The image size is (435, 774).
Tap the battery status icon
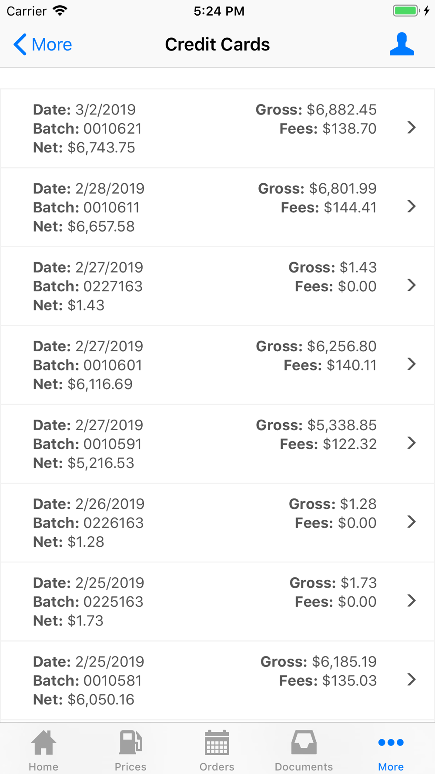tap(406, 11)
